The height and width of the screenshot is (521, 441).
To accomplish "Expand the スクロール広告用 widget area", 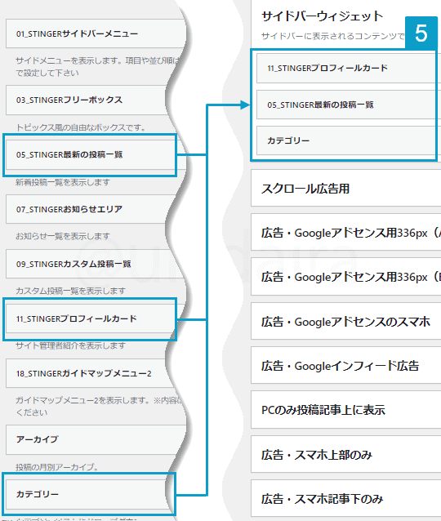I will click(346, 189).
